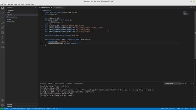Select the CMake Debug Ready build variant

[x=18, y=109]
